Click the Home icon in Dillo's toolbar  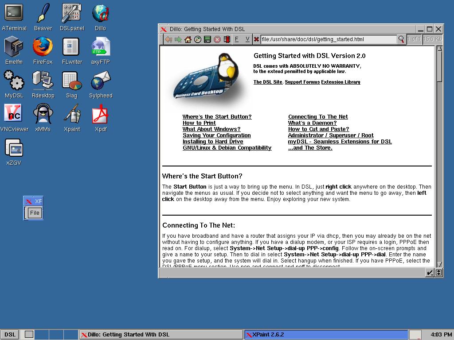click(x=188, y=39)
